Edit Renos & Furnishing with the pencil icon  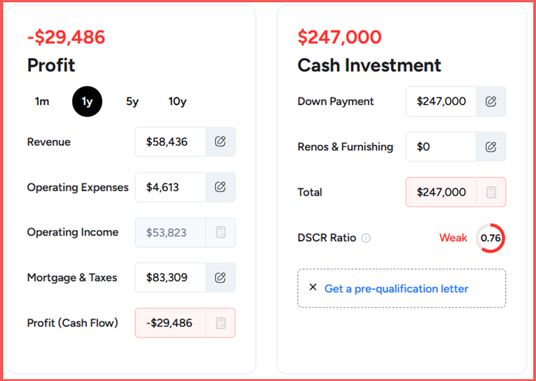point(491,147)
